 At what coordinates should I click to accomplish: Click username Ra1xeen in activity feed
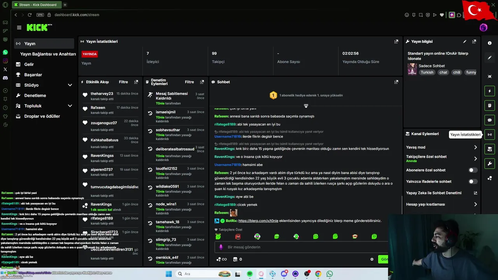pos(98,108)
